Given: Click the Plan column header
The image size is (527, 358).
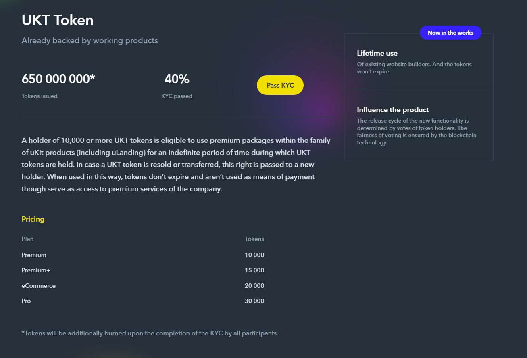Looking at the screenshot, I should 27,239.
